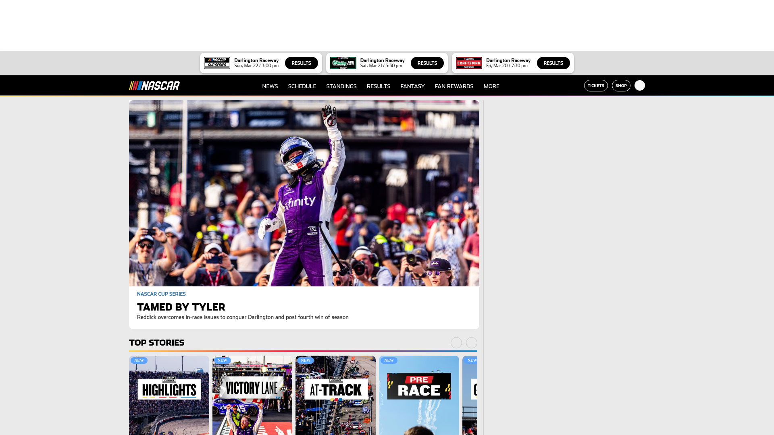This screenshot has height=435, width=774.
Task: Click the NEW badge on Pre Race card
Action: tap(389, 360)
